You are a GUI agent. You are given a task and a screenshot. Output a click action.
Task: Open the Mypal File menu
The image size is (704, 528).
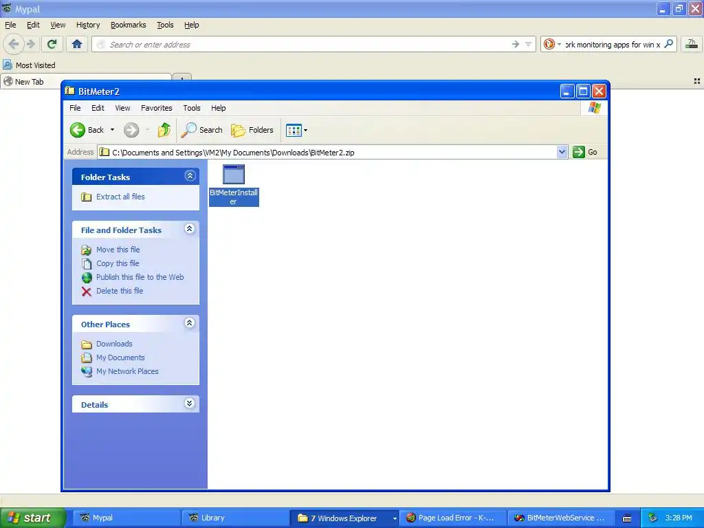(10, 25)
